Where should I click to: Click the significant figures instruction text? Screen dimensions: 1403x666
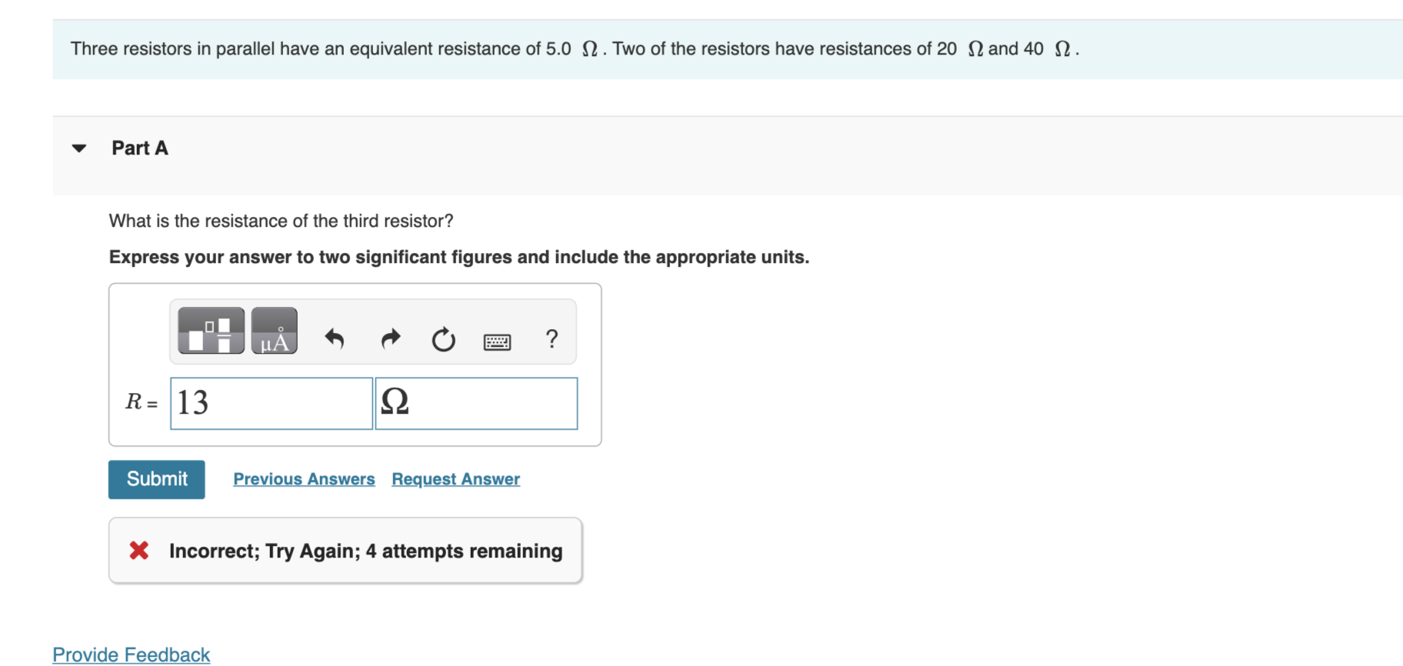(458, 257)
